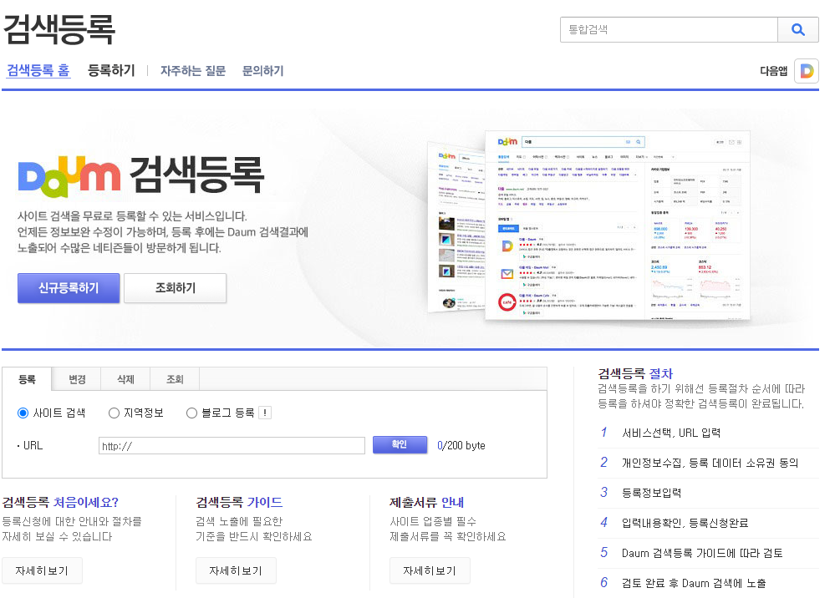Image resolution: width=835 pixels, height=598 pixels.
Task: Click the magnifier search icon button
Action: [x=797, y=30]
